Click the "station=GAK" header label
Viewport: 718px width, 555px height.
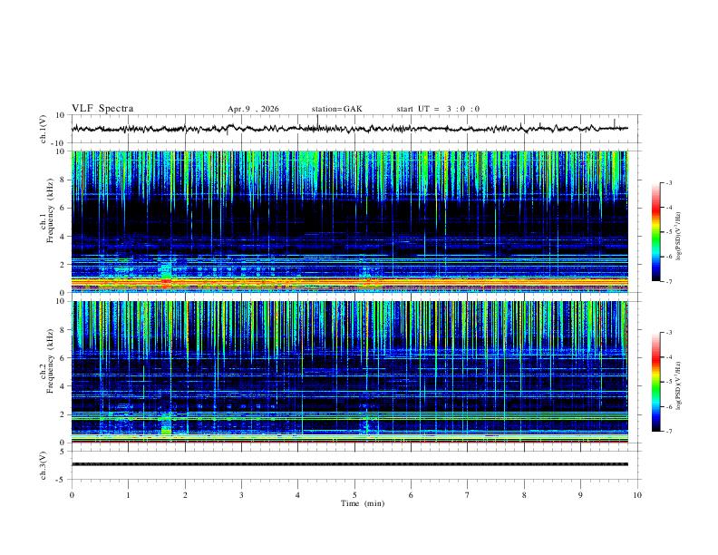click(x=337, y=109)
